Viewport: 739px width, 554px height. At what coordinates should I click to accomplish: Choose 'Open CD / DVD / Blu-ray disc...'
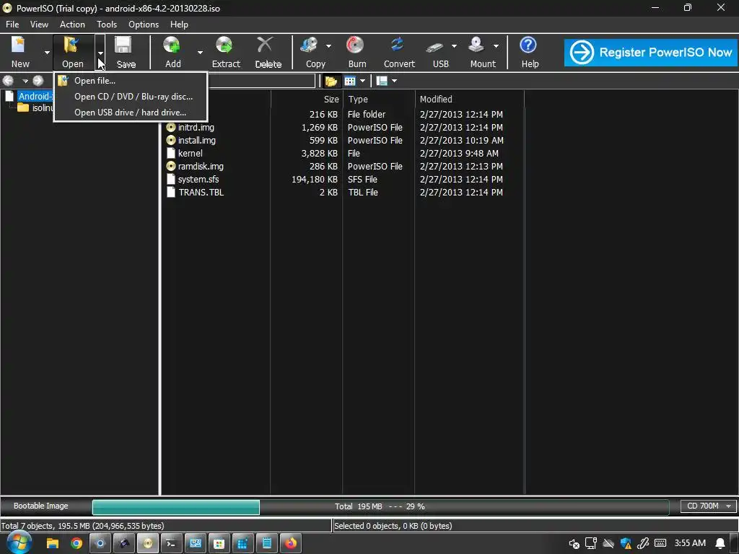(131, 97)
